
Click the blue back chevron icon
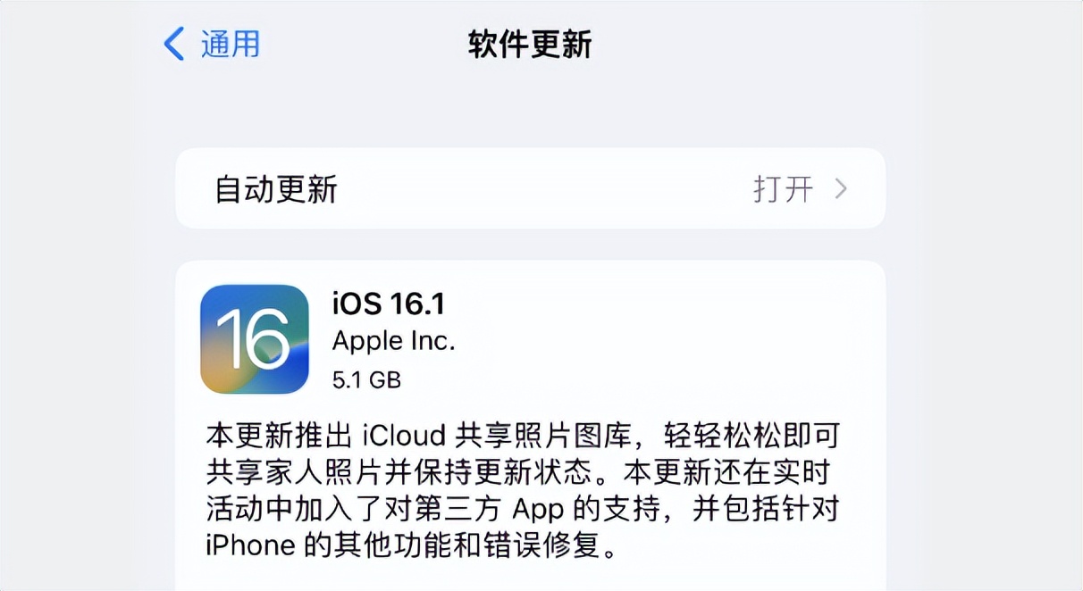click(173, 44)
